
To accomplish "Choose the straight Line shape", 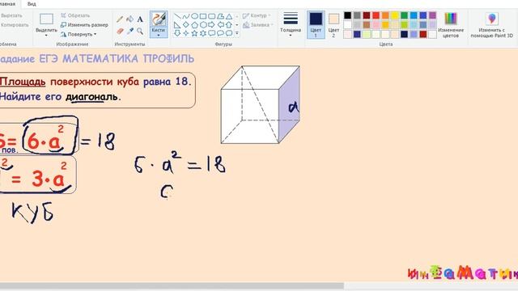I will coord(177,16).
